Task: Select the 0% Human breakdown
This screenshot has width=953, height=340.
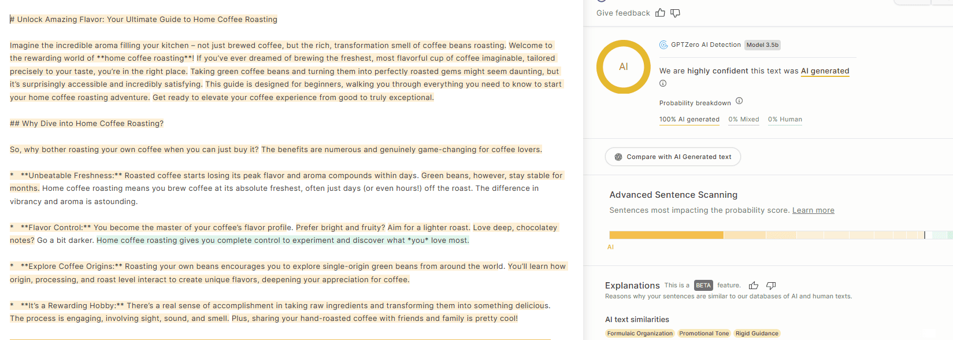Action: [785, 119]
